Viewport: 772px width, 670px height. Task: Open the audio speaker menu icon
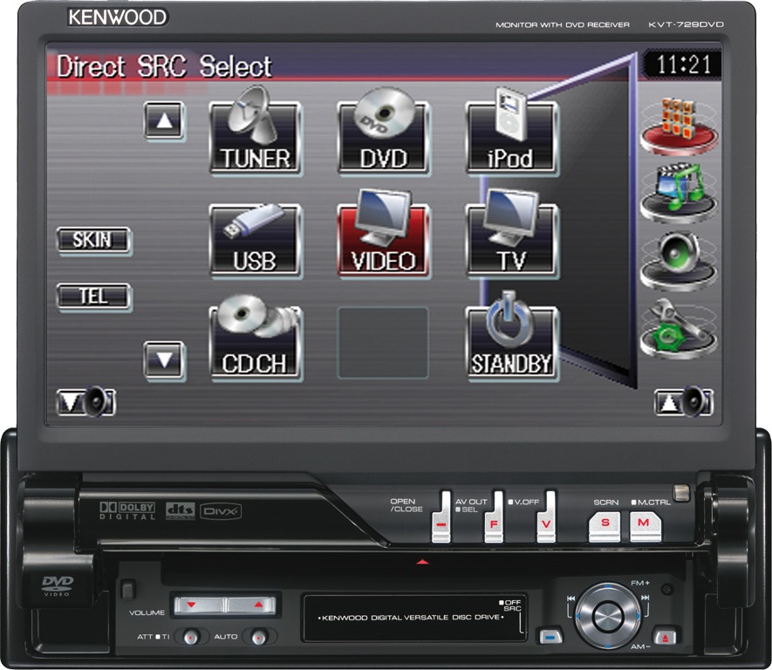click(x=679, y=261)
